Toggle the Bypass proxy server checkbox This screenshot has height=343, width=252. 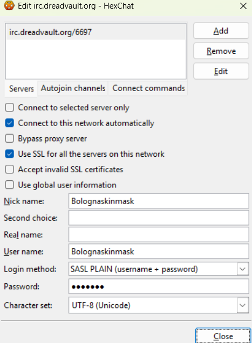[x=9, y=138]
